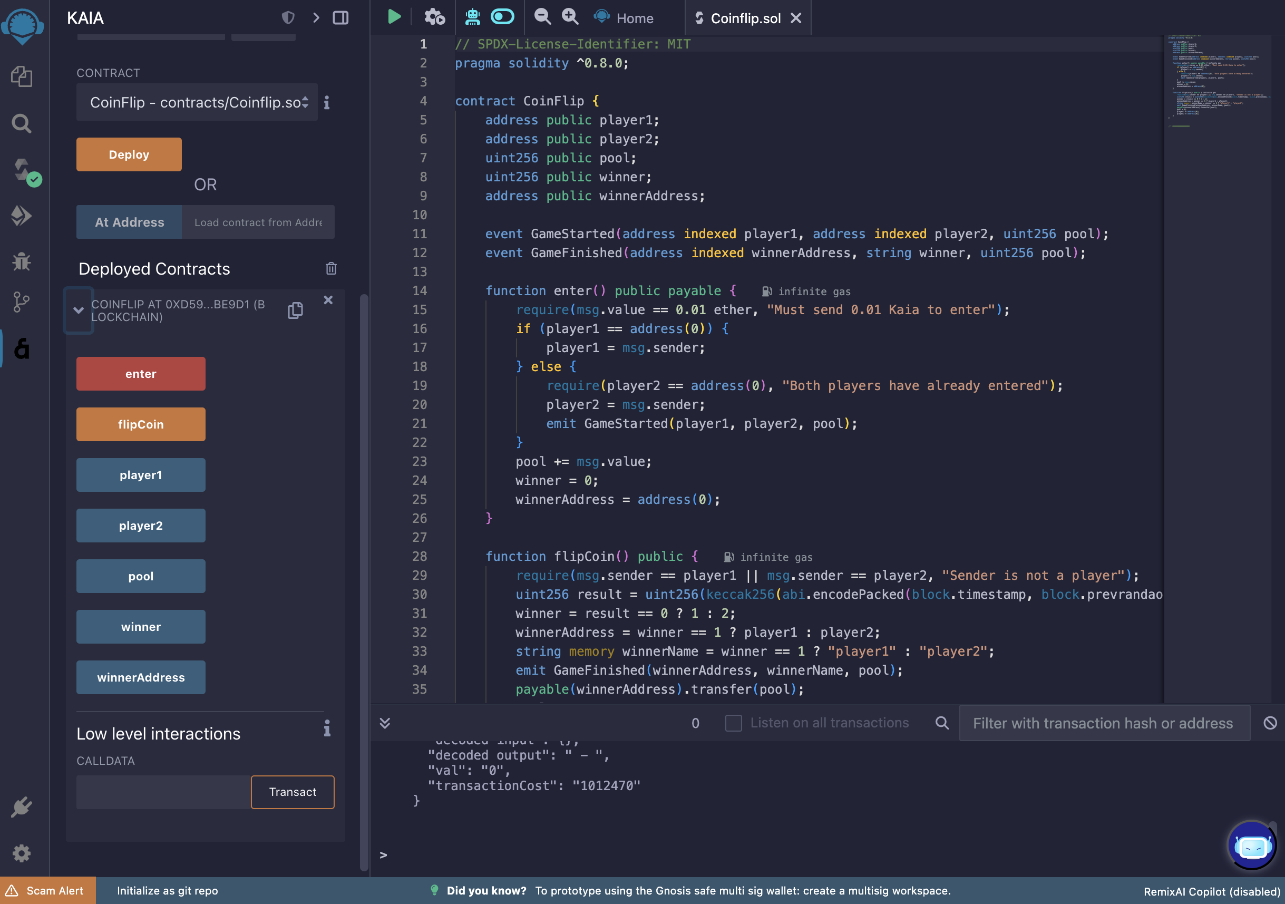This screenshot has width=1285, height=904.
Task: Delete all deployed contracts with trash icon
Action: pos(331,269)
